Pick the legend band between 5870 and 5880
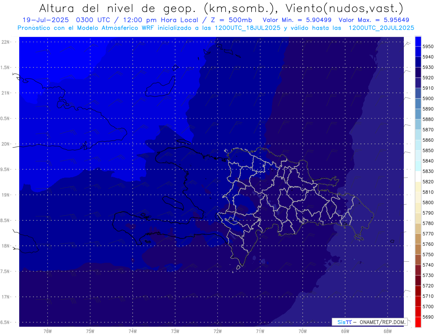The image size is (435, 336). [418, 124]
